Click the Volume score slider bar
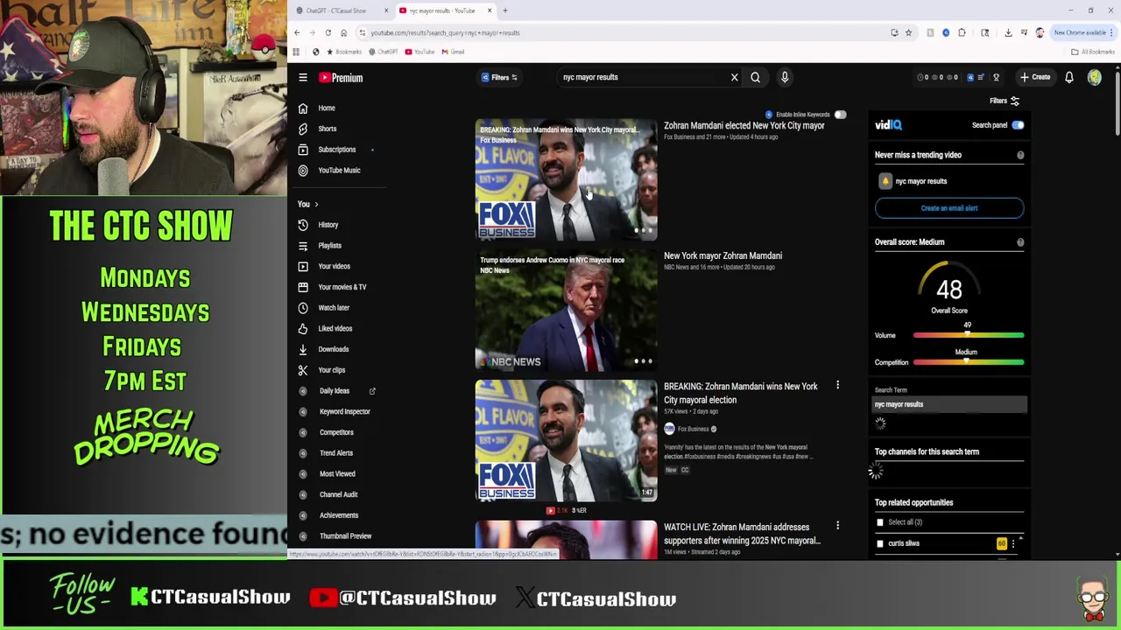Image resolution: width=1121 pixels, height=630 pixels. tap(969, 335)
